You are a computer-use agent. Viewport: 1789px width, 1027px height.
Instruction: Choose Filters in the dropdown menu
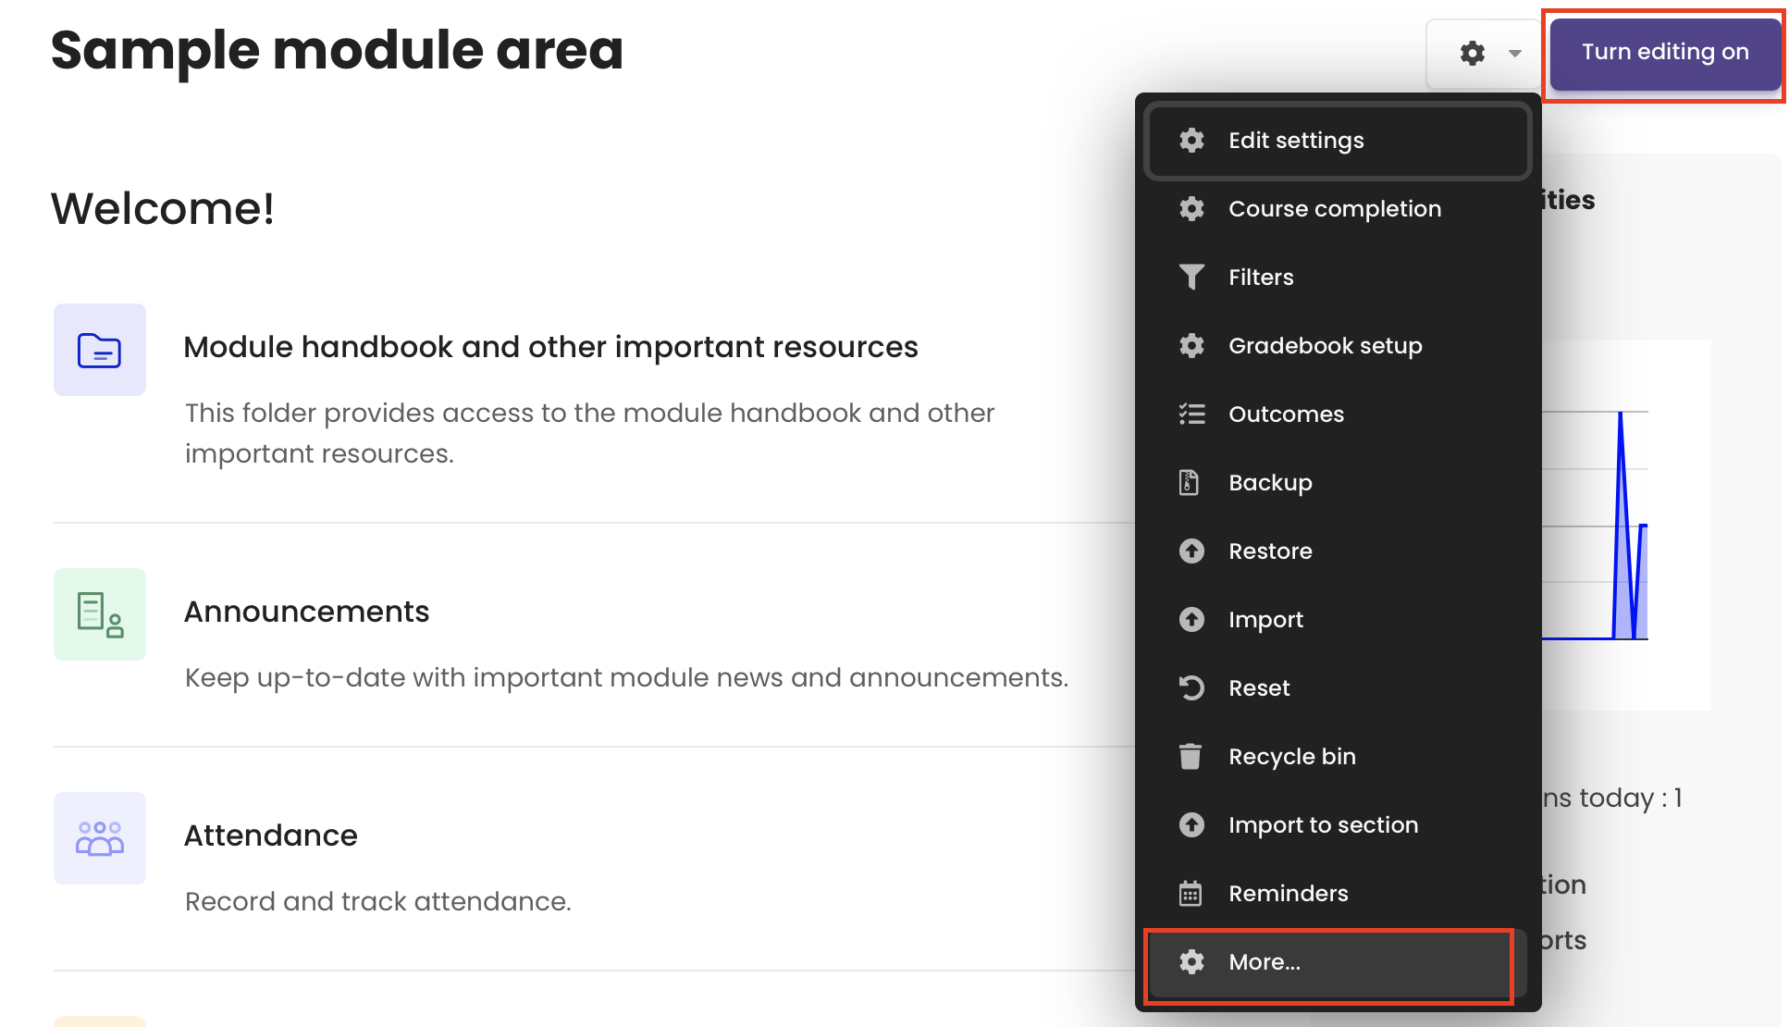pyautogui.click(x=1338, y=278)
